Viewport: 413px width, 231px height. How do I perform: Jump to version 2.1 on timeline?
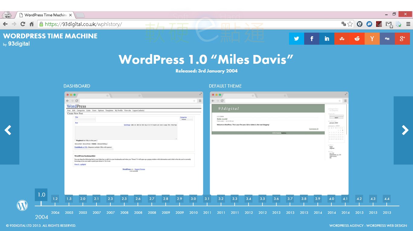(x=96, y=199)
